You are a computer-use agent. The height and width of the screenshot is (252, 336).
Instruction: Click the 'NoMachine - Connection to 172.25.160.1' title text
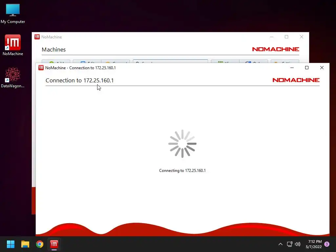click(x=80, y=68)
